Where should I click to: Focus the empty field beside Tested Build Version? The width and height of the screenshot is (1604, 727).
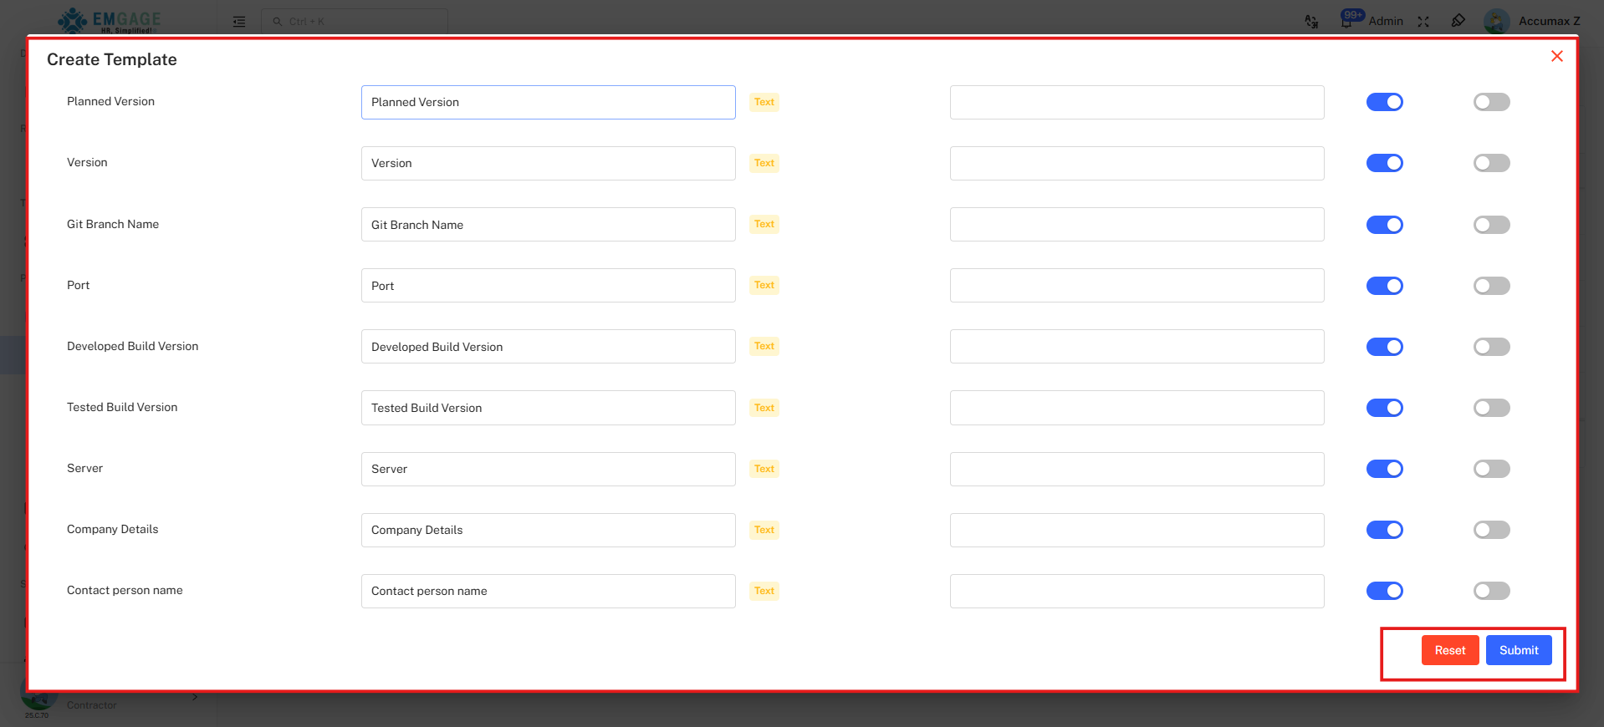(x=1137, y=408)
